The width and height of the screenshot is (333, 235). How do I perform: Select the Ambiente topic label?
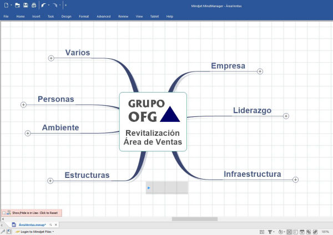[60, 127]
